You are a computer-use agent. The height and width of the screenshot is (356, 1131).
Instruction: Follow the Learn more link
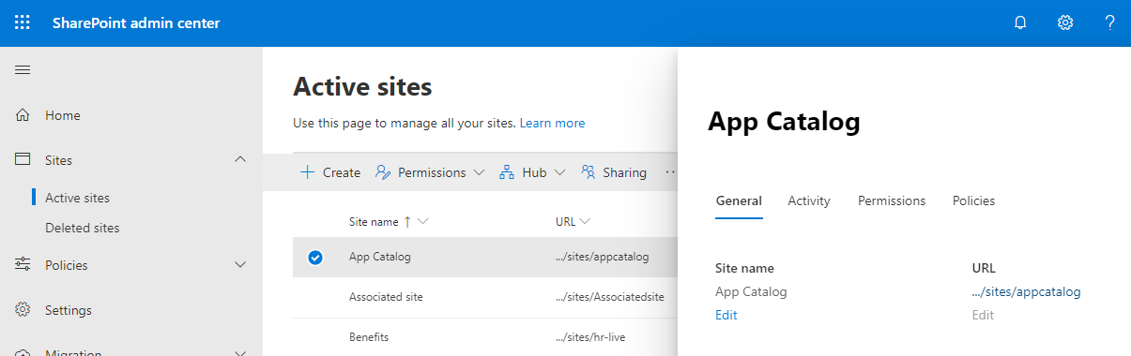(552, 123)
